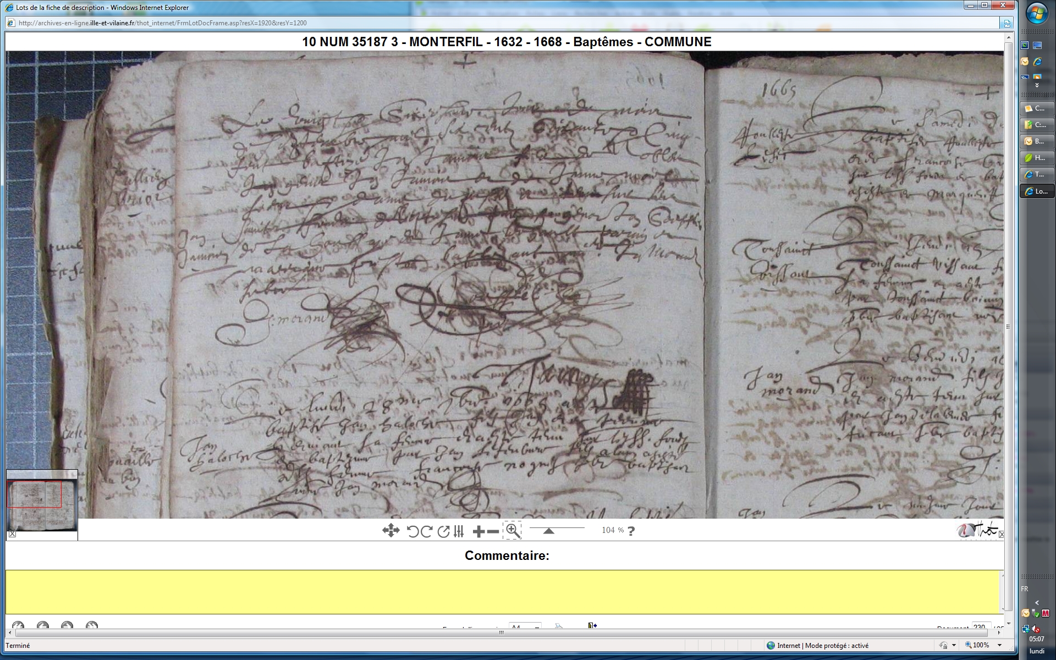Expand hidden sidebar gadgets chevron

(x=1037, y=85)
